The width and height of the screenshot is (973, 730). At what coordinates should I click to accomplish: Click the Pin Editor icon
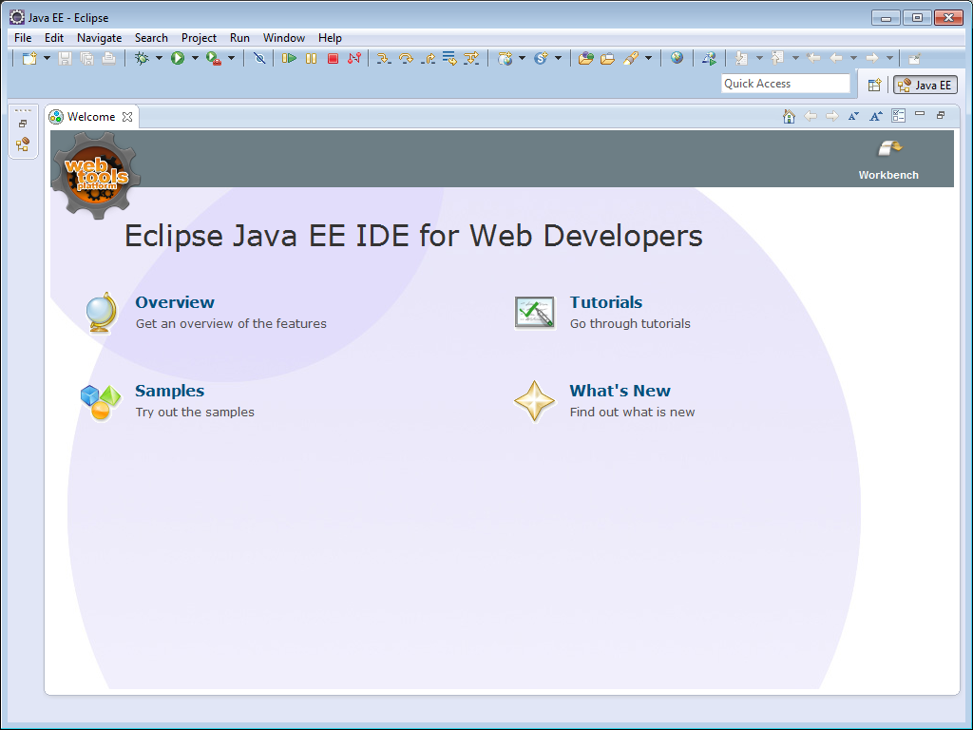point(914,59)
